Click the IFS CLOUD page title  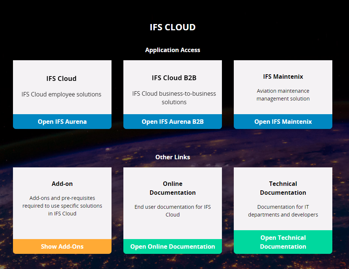[x=172, y=27]
